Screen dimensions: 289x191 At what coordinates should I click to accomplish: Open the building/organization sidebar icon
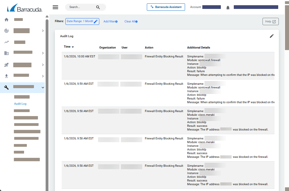click(6, 53)
